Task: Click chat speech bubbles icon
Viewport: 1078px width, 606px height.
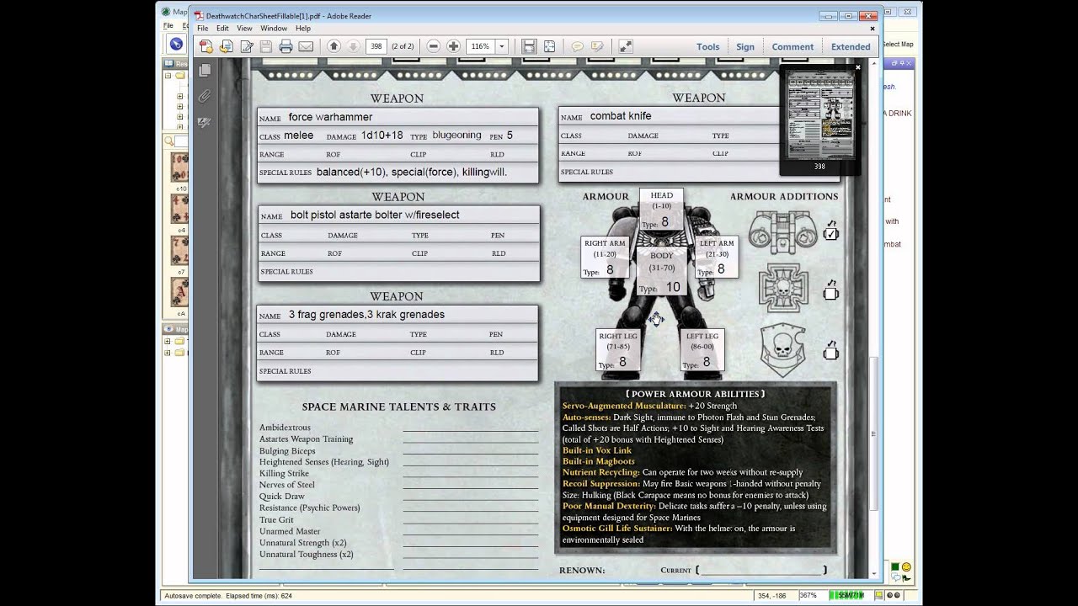Action: coord(895,577)
